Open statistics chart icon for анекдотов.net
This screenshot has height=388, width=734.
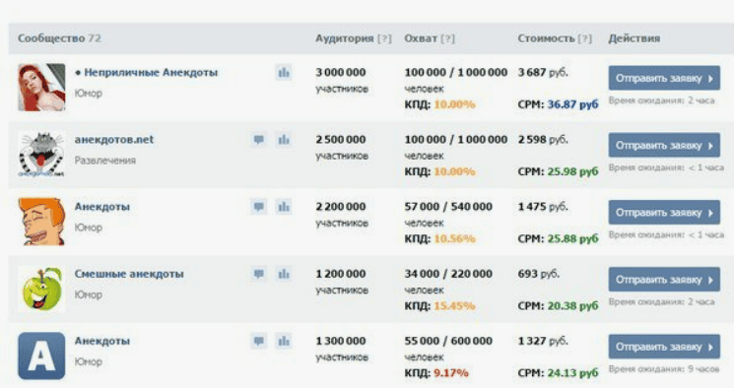(x=283, y=140)
